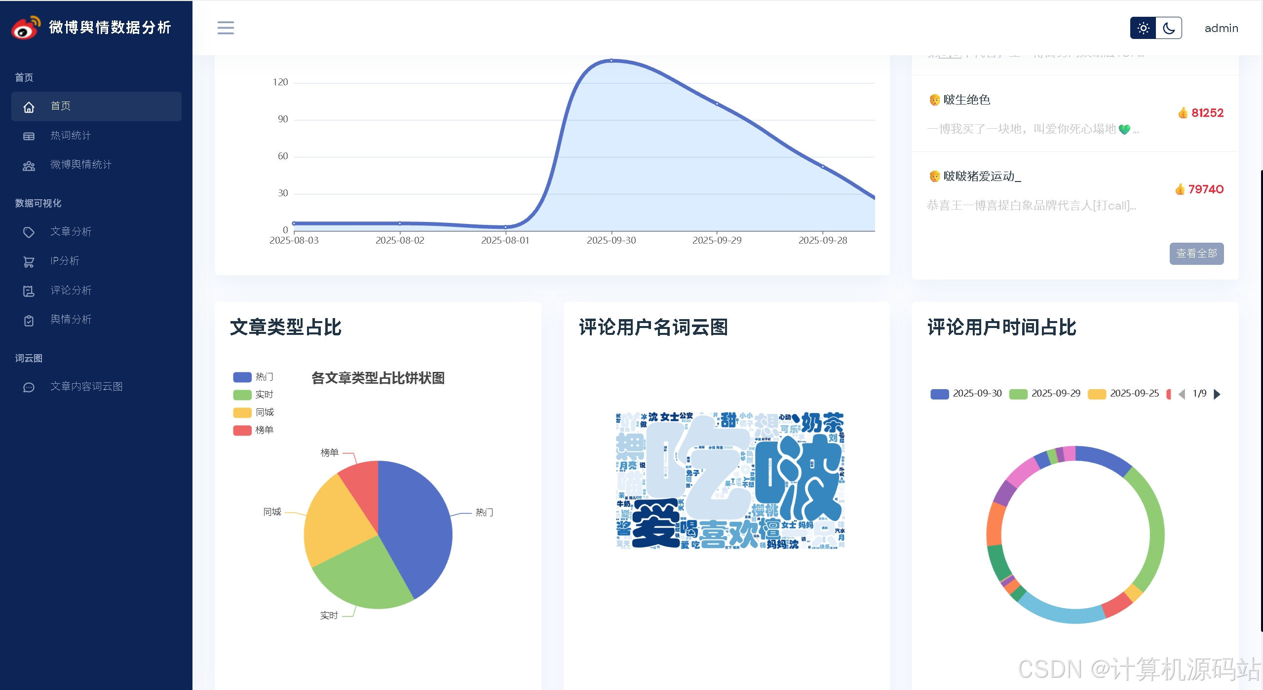Click the 文章内容词云图 chat icon
1263x690 pixels.
tap(29, 387)
